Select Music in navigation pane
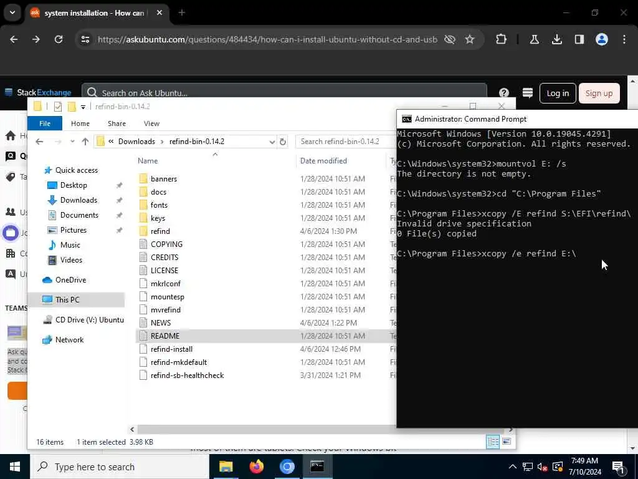Image resolution: width=638 pixels, height=479 pixels. (x=70, y=244)
